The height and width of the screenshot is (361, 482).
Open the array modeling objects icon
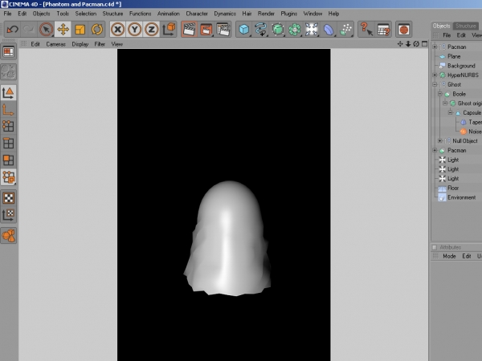click(295, 30)
